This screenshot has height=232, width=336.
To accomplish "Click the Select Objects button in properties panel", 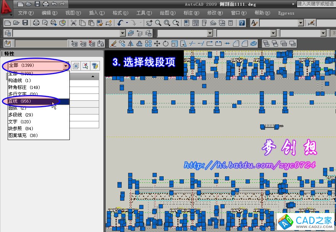I will [85, 66].
